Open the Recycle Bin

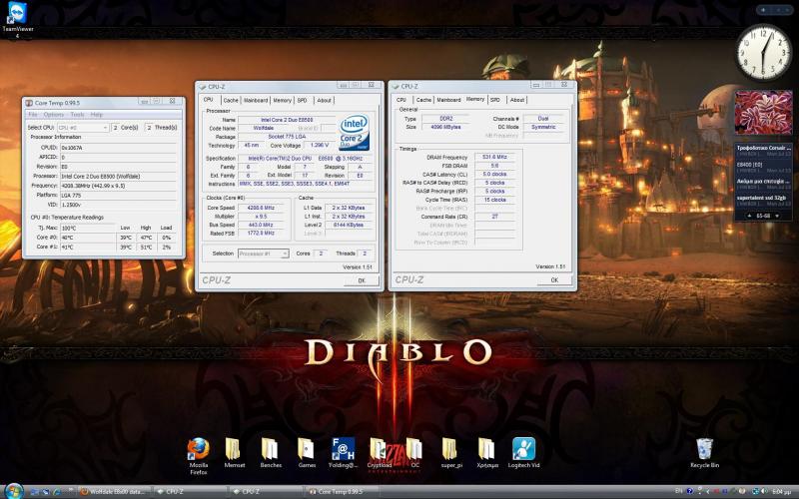[704, 453]
